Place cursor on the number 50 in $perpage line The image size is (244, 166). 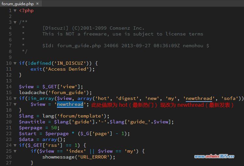(54, 128)
